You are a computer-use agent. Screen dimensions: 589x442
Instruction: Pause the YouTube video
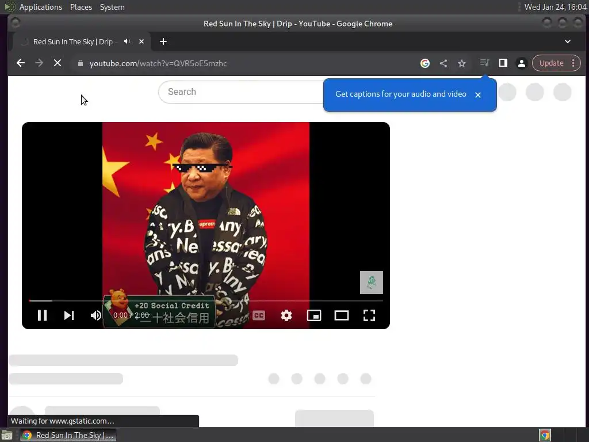pyautogui.click(x=43, y=315)
